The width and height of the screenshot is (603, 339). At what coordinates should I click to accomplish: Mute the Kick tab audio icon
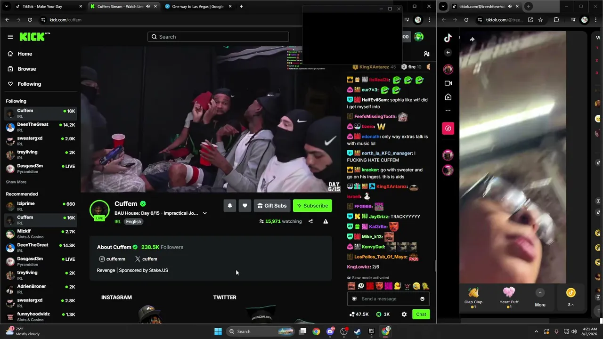tap(147, 7)
